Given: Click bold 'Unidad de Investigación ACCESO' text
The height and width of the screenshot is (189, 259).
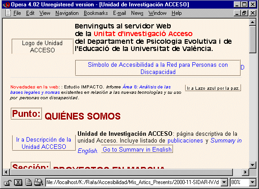Looking at the screenshot, I should 125,134.
